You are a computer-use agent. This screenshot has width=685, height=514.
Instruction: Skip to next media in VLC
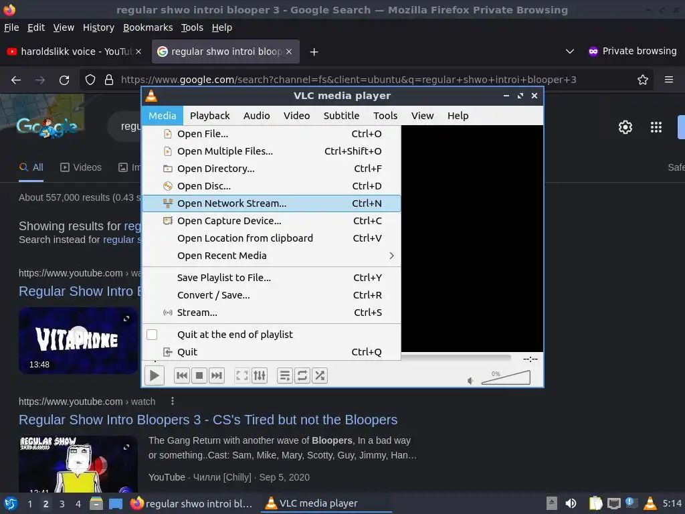(217, 375)
